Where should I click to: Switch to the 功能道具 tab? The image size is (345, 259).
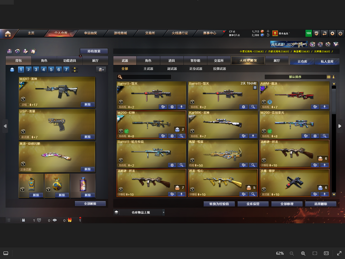pos(70,60)
